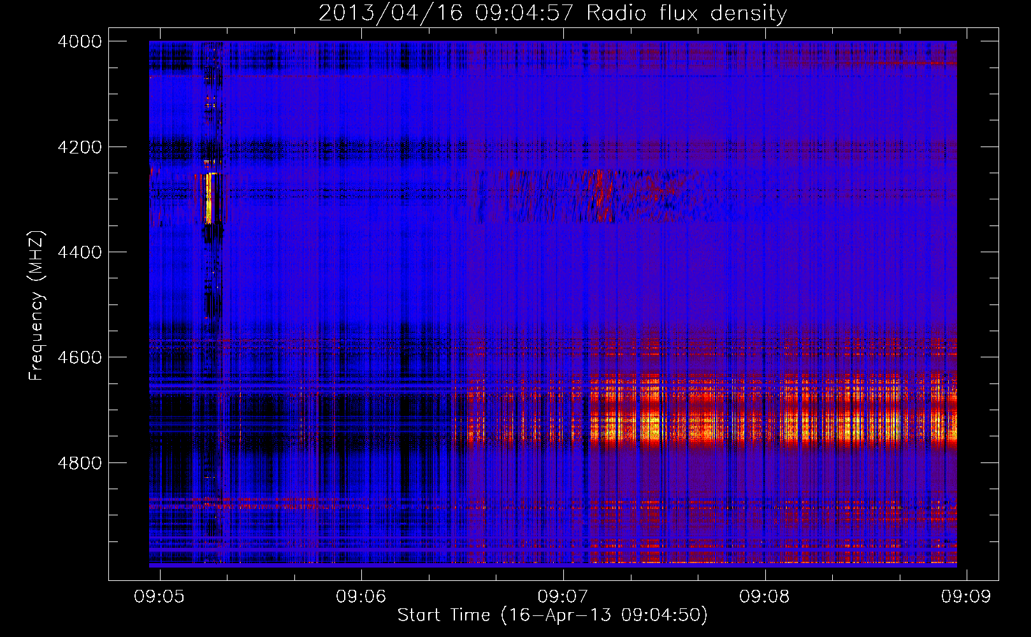
Task: Click the 'Frequency (MHZ)' vertical axis title
Action: point(36,306)
